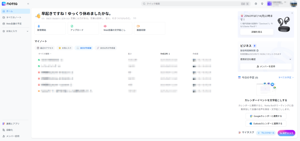Screen dimensions: 300x141
Task: Click the マイノート heading
Action: [41, 41]
